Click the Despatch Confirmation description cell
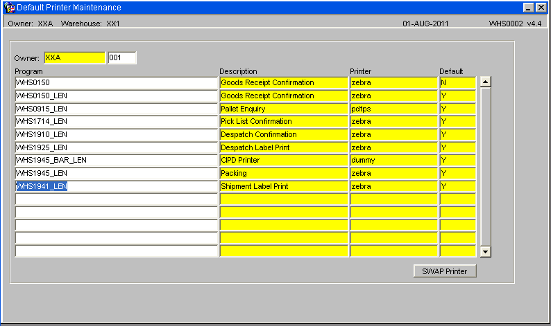The height and width of the screenshot is (326, 551). [x=284, y=134]
